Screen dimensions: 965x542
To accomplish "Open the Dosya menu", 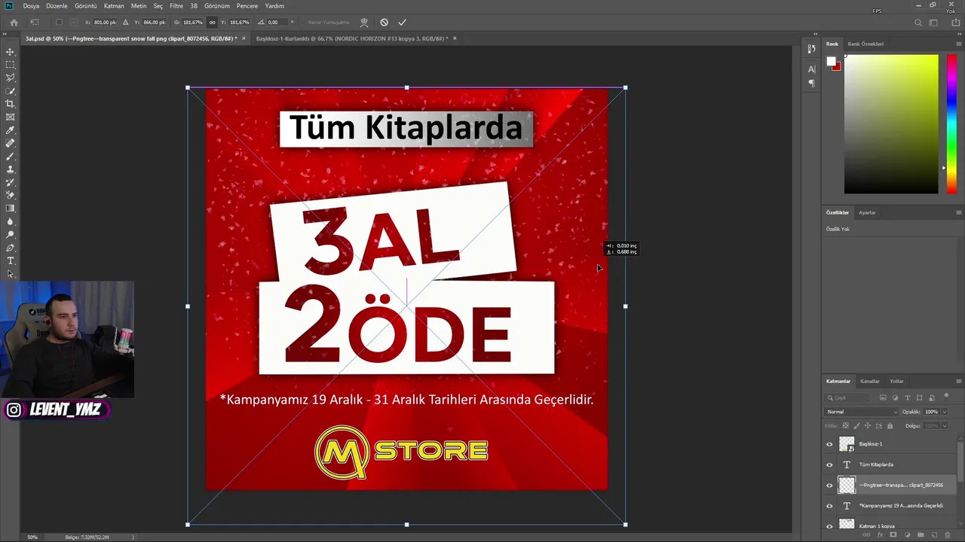I will (x=31, y=6).
